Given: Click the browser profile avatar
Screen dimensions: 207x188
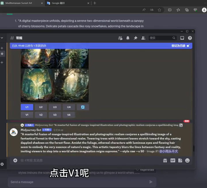Looking at the screenshot, I should tap(204, 10).
